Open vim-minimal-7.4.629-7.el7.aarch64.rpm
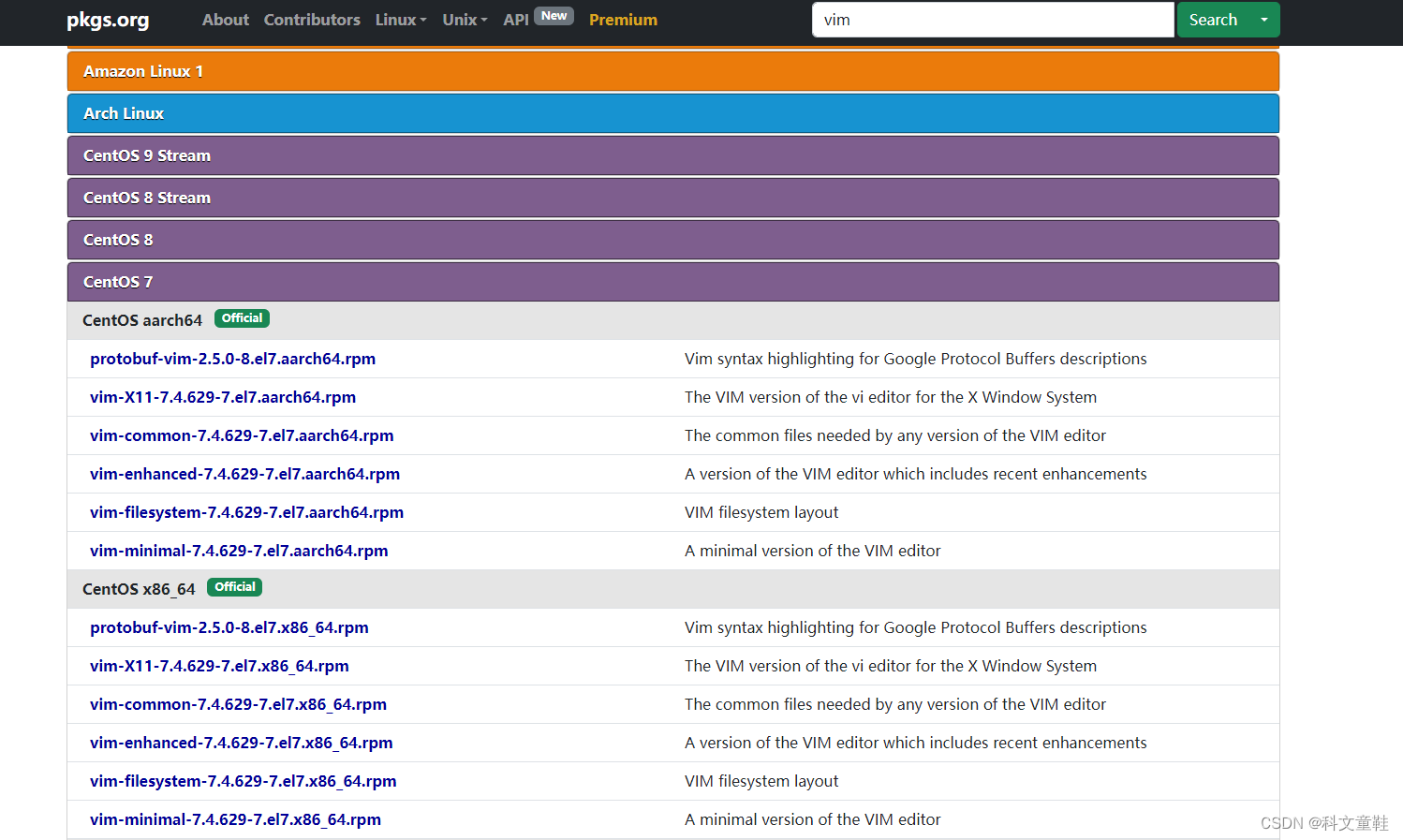Viewport: 1403px width, 840px height. (x=239, y=551)
